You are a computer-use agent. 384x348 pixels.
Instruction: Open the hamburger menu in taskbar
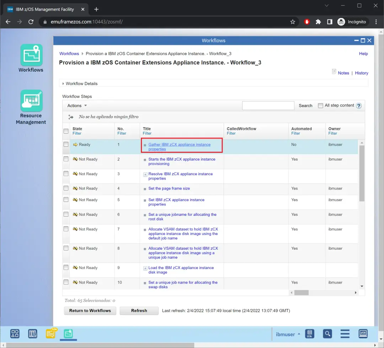(345, 334)
